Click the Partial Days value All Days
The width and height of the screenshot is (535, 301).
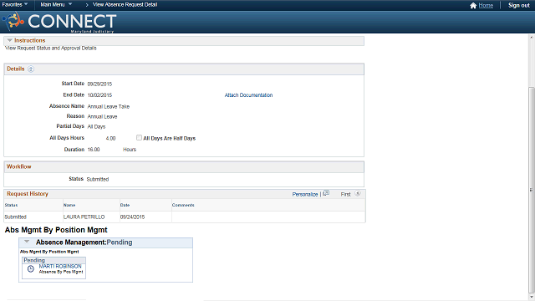pos(97,126)
